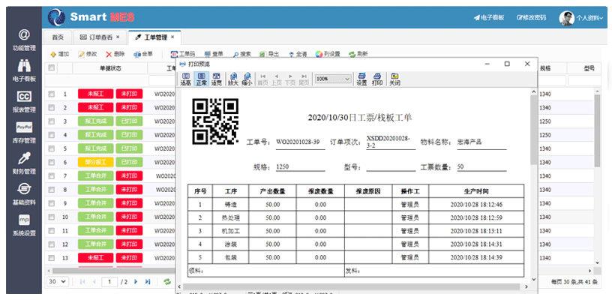Tick the checkbox for row 6

[52, 162]
